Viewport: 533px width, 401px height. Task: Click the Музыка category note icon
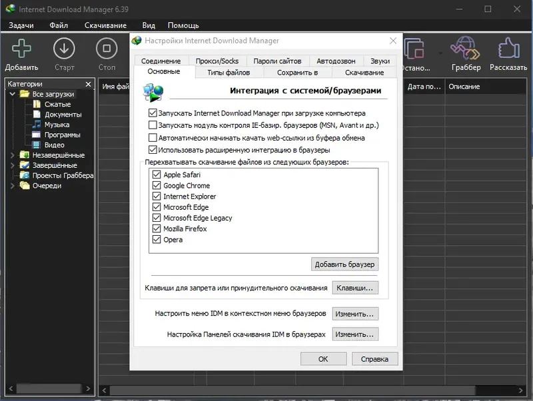pos(37,125)
